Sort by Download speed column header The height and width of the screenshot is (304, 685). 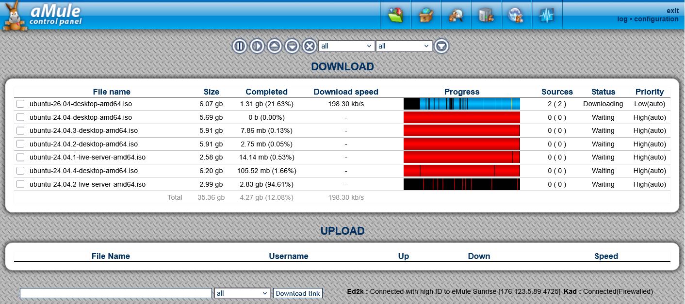click(x=346, y=92)
